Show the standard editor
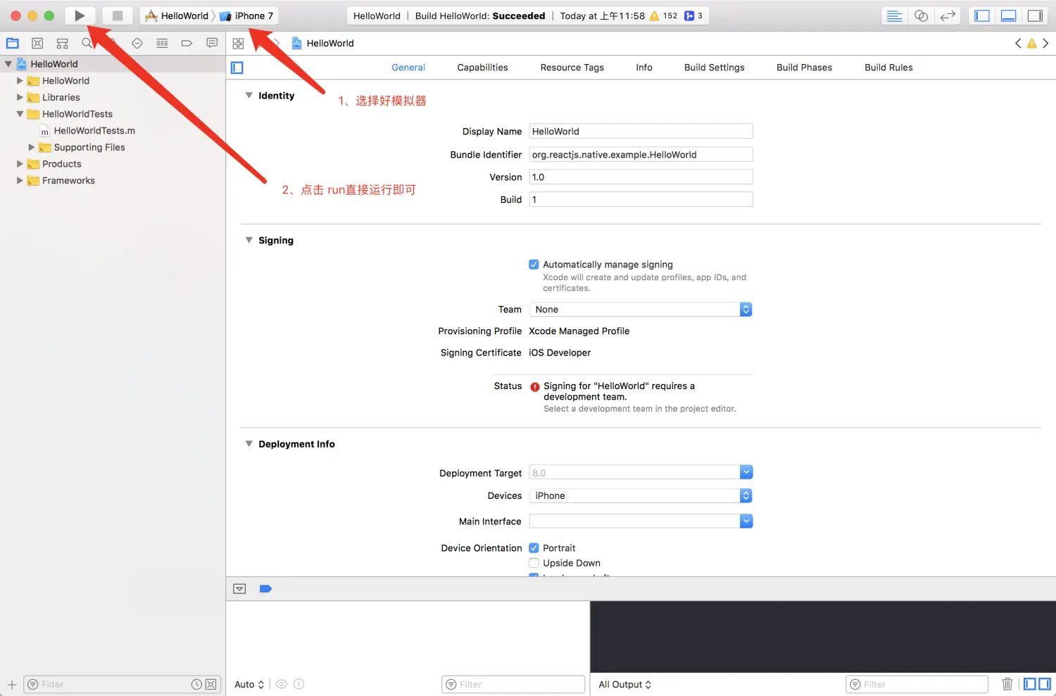The image size is (1056, 696). click(894, 15)
